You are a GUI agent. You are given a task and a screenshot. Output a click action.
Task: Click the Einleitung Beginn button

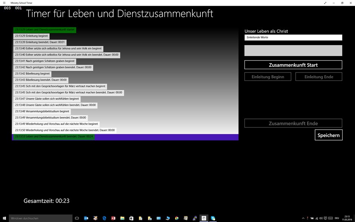268,77
